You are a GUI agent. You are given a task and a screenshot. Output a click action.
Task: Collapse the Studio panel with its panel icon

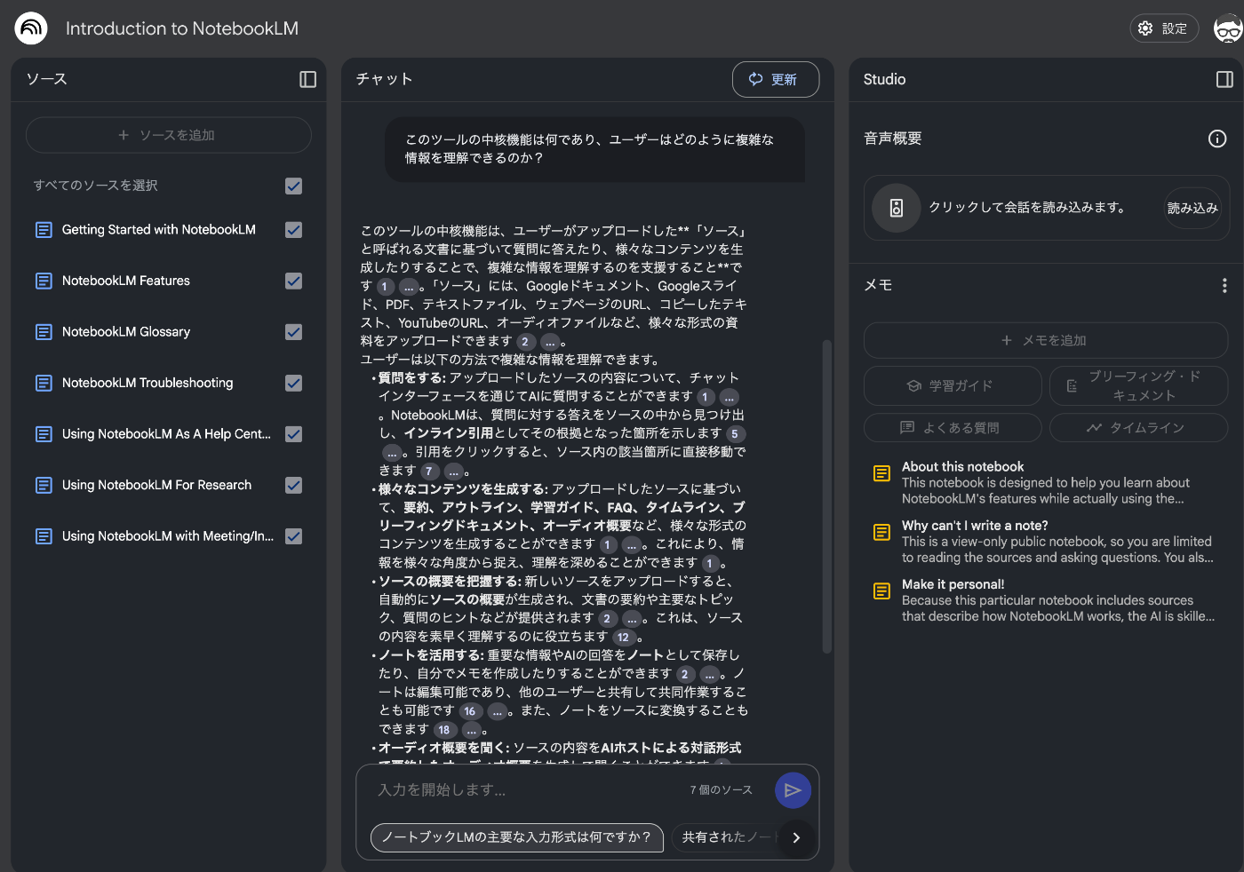1224,79
